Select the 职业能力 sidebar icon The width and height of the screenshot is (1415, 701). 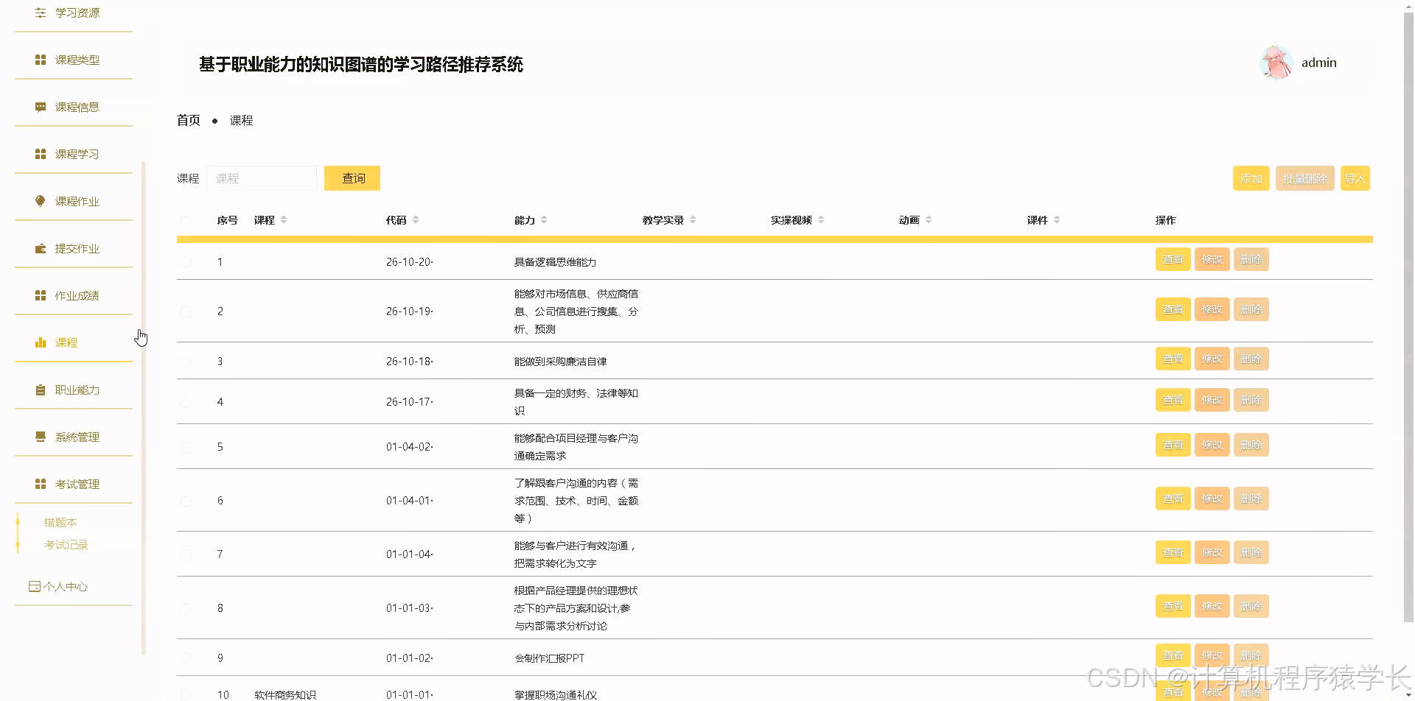tap(40, 390)
